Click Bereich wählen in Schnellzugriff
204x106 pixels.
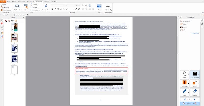click(185, 21)
